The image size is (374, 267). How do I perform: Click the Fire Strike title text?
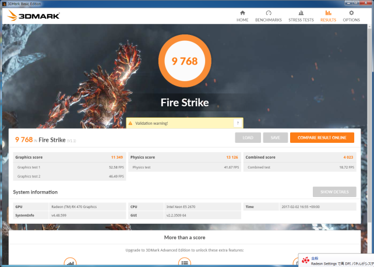click(185, 103)
